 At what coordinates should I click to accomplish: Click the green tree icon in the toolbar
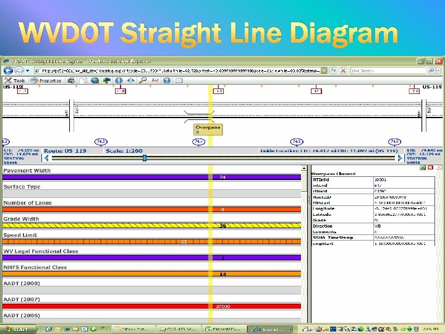(107, 80)
